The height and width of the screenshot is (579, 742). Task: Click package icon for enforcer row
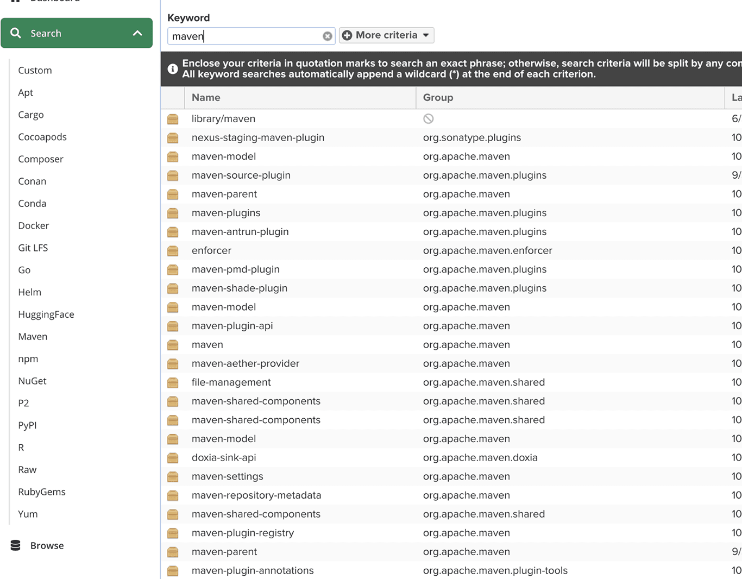(x=173, y=251)
